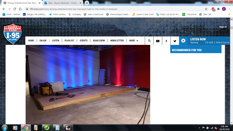Click the page vertical scrollbar thumb
The image size is (233, 131).
[x=232, y=28]
